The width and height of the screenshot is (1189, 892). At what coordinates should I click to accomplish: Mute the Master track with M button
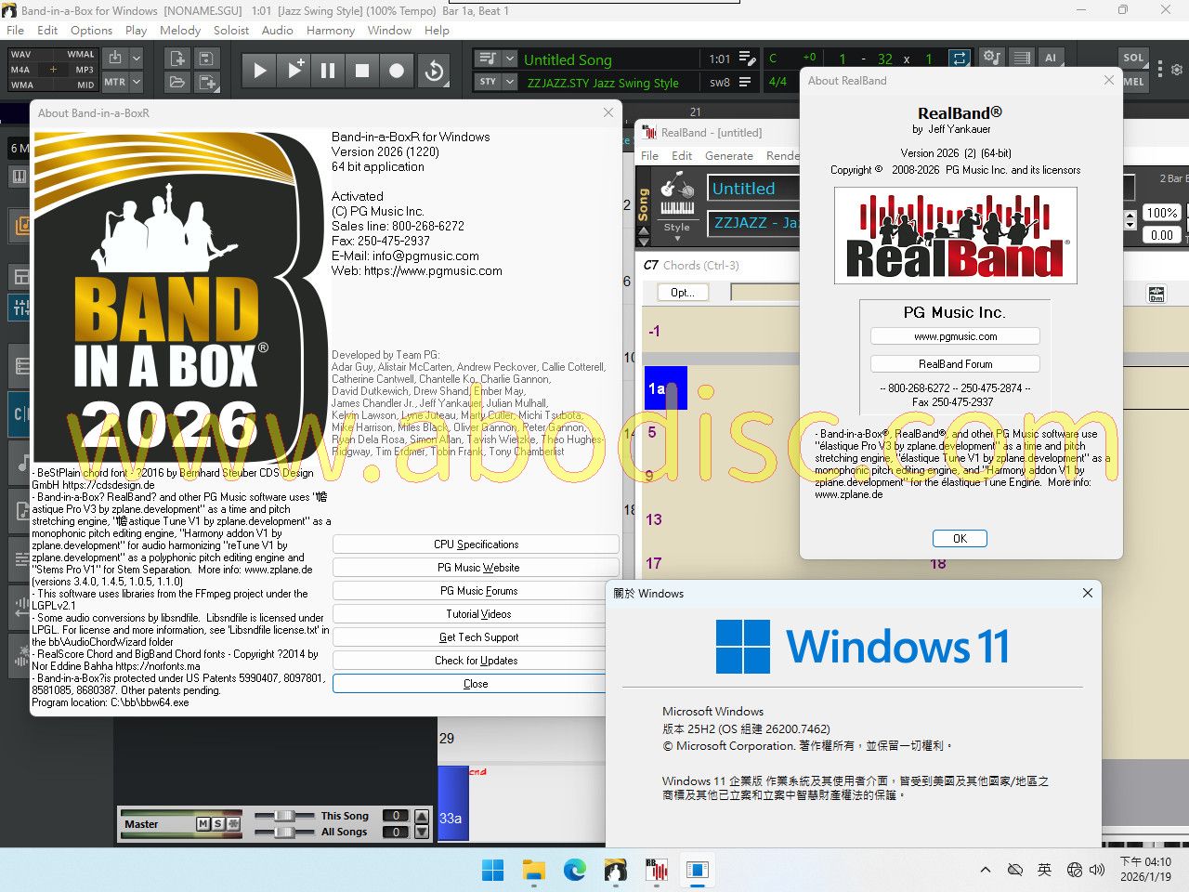click(203, 824)
